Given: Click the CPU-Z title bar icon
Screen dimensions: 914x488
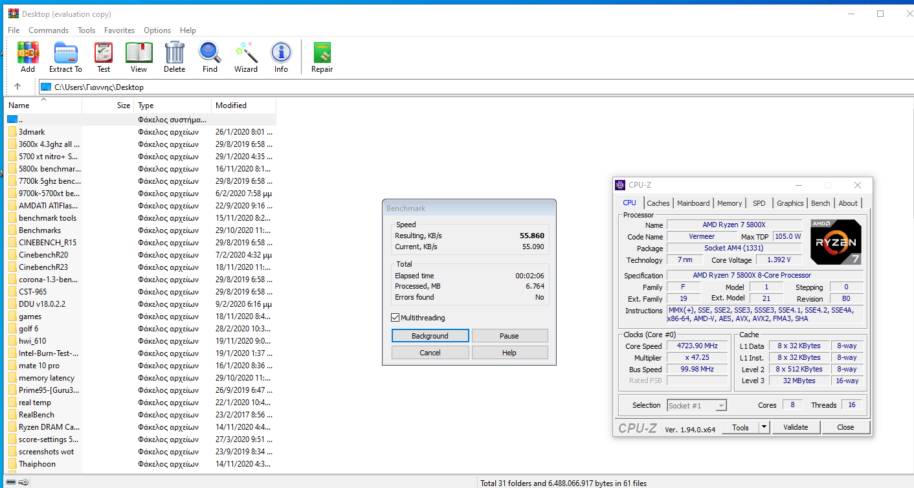Looking at the screenshot, I should [620, 185].
